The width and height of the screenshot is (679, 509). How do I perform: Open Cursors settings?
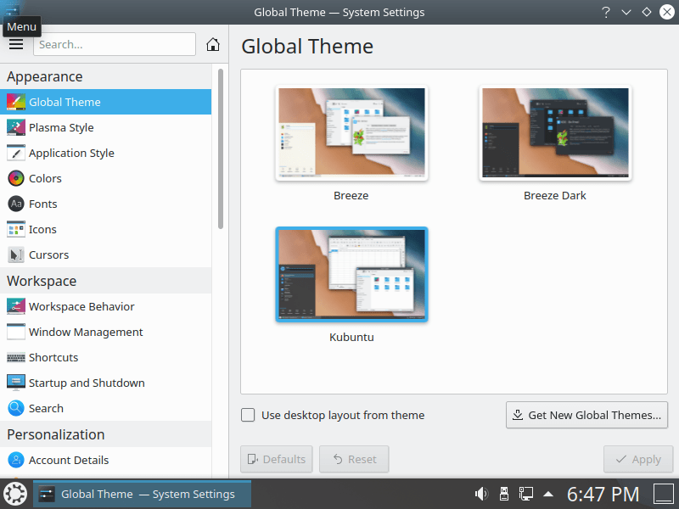point(105,255)
